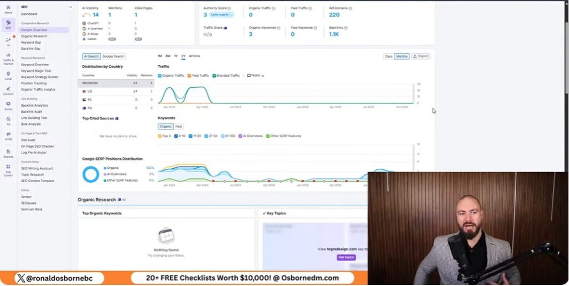Toggle the 21-50 positions checkbox

pyautogui.click(x=206, y=136)
